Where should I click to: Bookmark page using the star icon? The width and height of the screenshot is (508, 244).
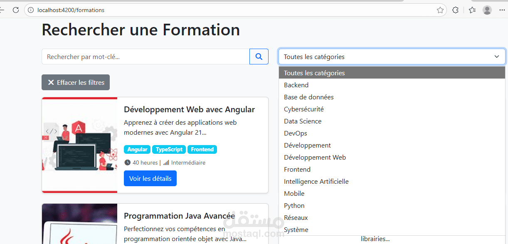coord(440,10)
